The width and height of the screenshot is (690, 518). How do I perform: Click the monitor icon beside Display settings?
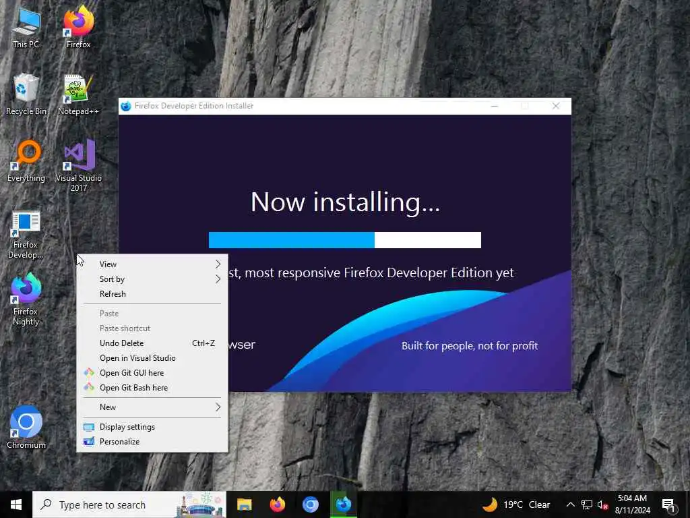[89, 427]
